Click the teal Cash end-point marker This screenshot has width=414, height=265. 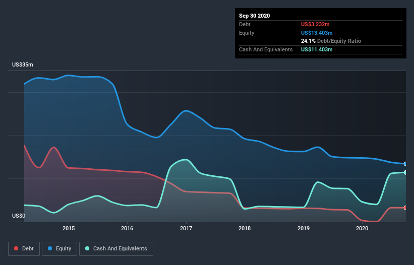pos(405,172)
